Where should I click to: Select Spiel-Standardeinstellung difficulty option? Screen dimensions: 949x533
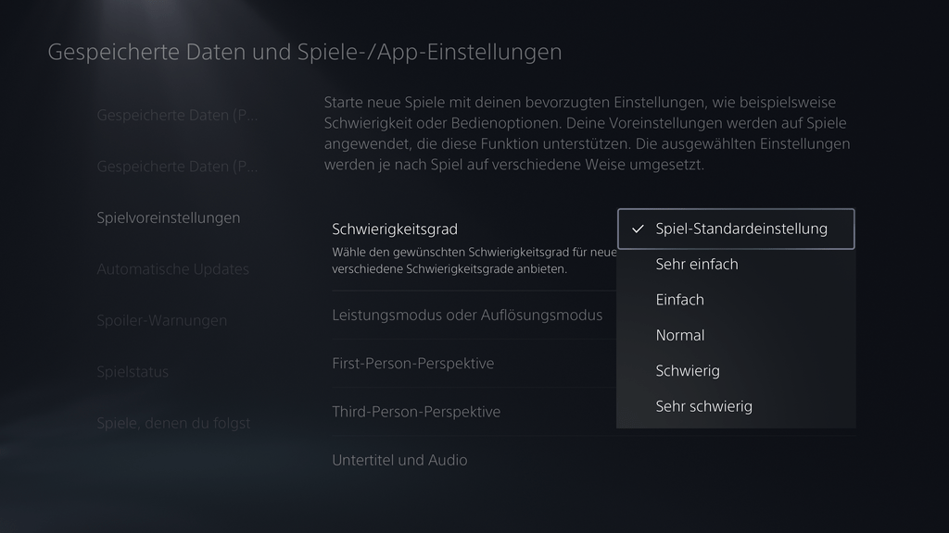tap(736, 229)
